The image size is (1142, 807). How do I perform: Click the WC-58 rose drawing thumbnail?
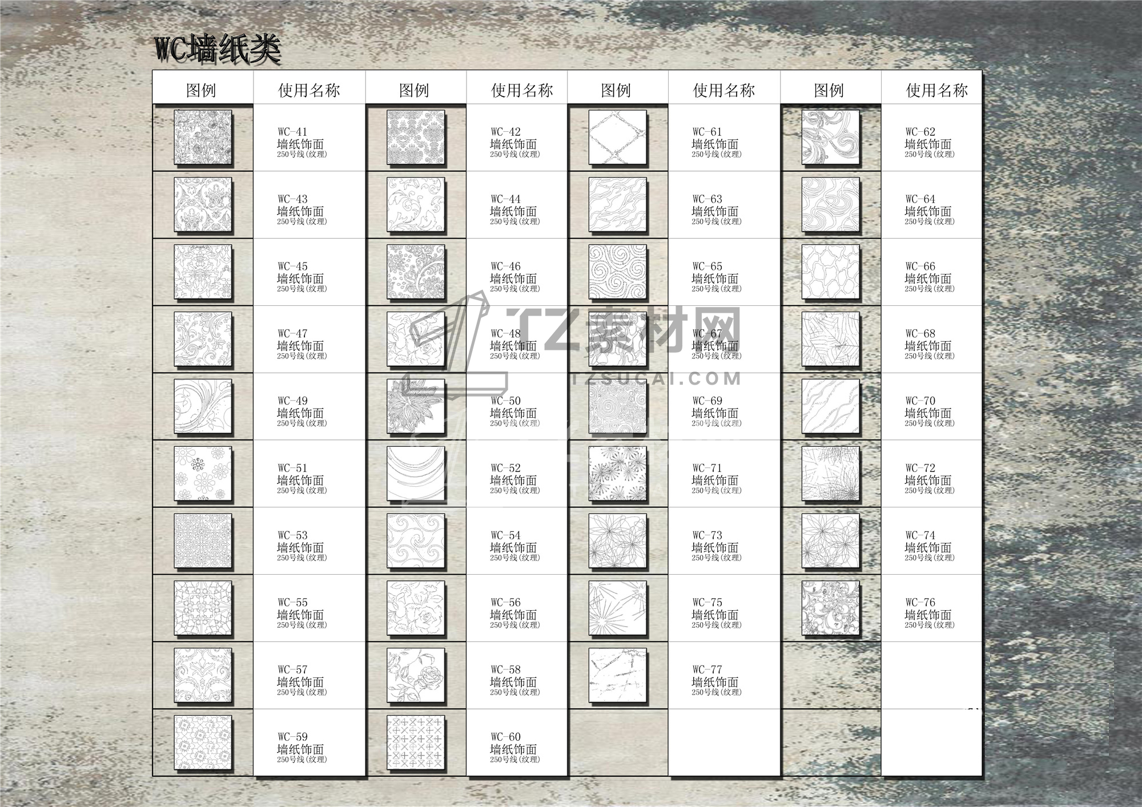click(415, 675)
